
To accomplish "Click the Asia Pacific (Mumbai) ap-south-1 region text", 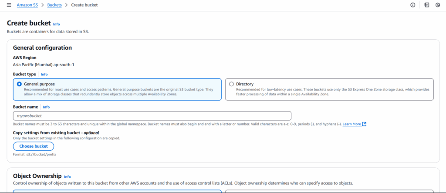I will 44,64.
